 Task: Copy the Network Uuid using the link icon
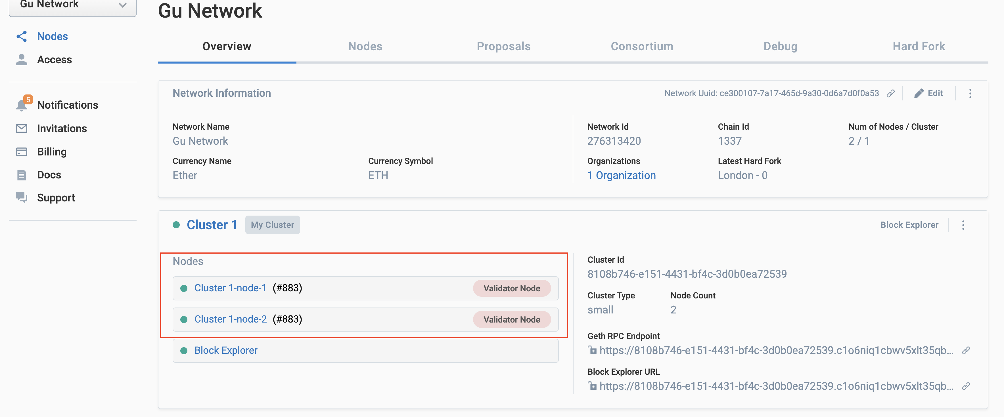[891, 93]
